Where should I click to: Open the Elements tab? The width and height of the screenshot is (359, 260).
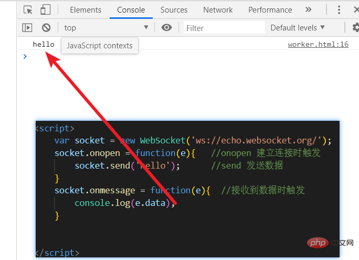86,10
